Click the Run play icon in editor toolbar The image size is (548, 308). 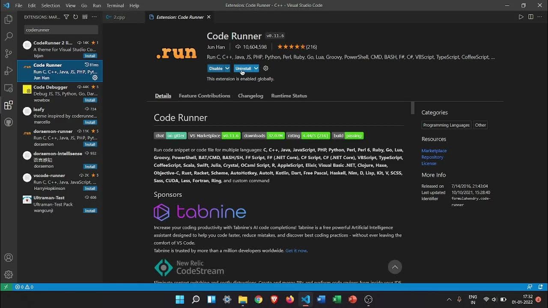[x=521, y=17]
